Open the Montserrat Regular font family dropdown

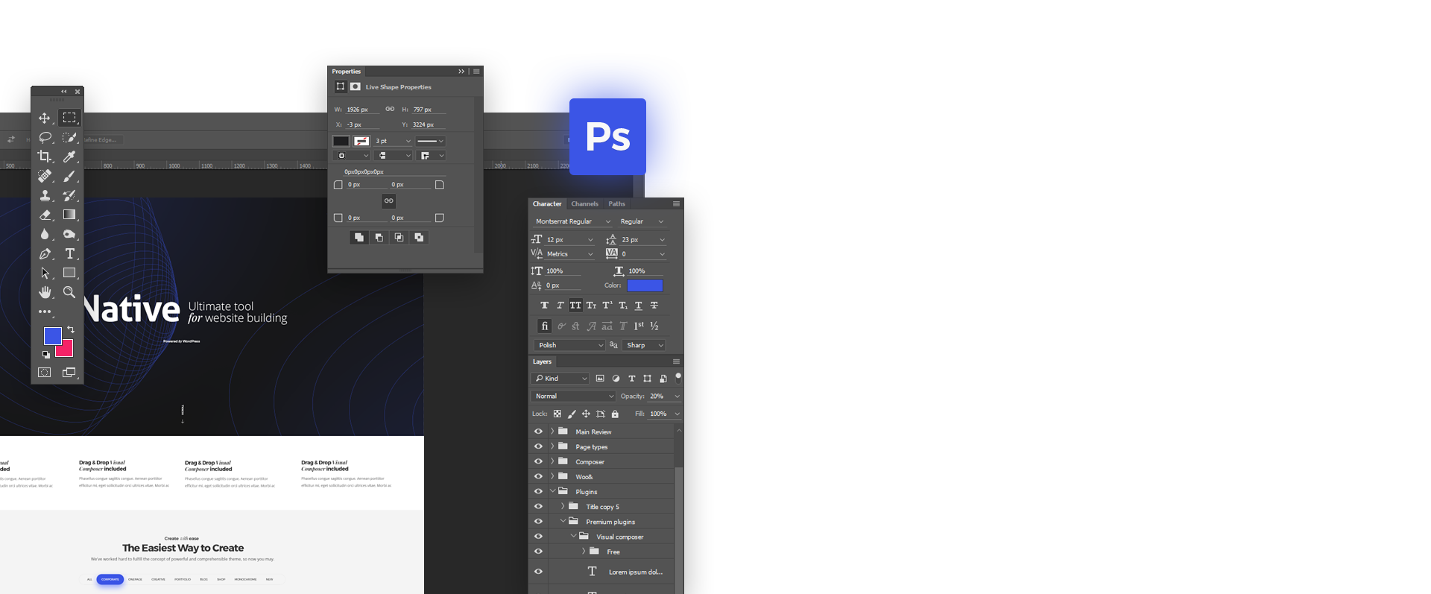(572, 221)
